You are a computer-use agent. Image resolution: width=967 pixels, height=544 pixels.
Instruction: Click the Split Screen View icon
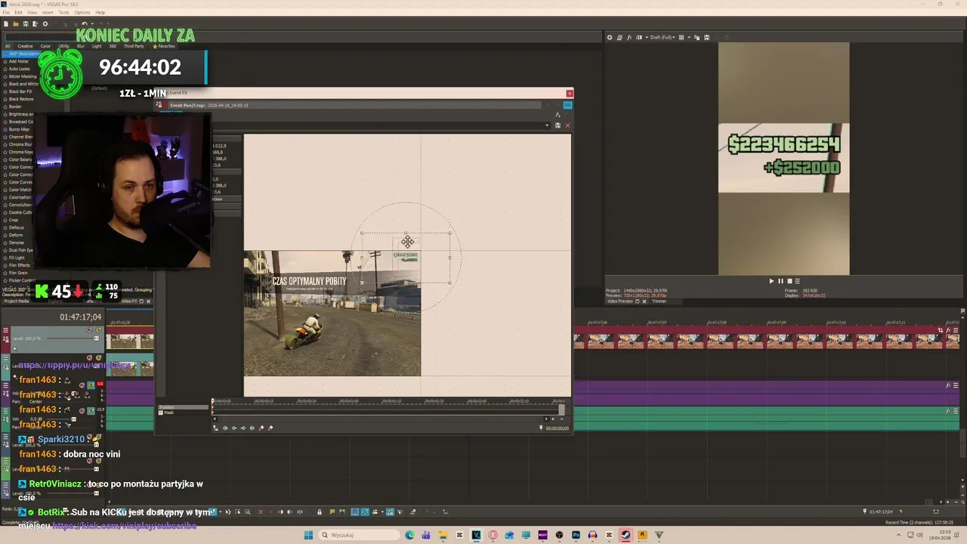[639, 37]
